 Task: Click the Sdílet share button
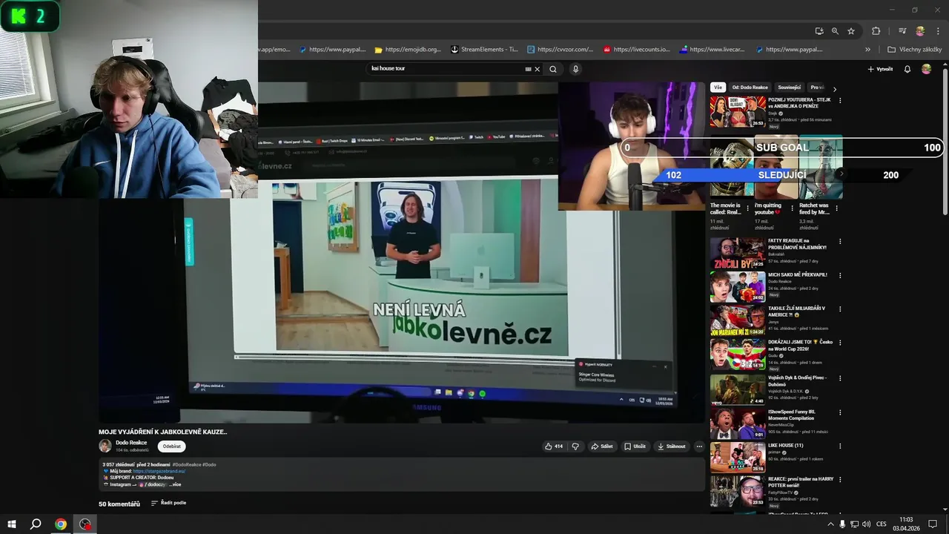pyautogui.click(x=601, y=446)
